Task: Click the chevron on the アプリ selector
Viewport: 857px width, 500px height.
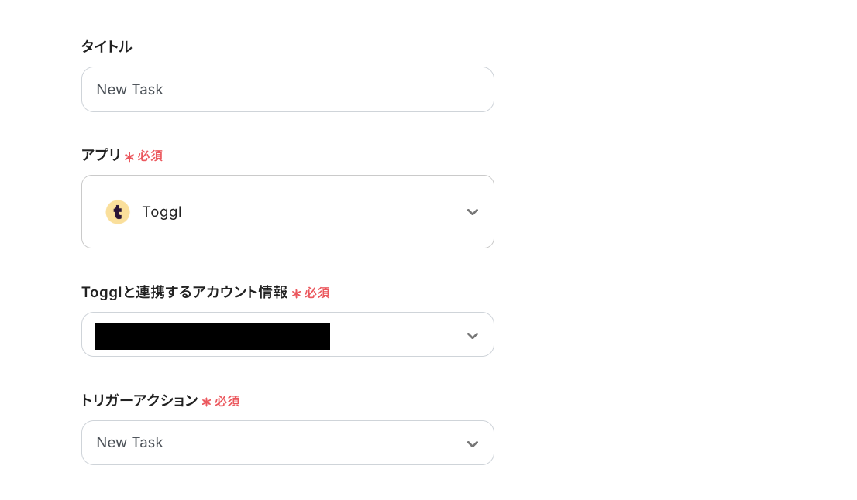Action: [473, 211]
